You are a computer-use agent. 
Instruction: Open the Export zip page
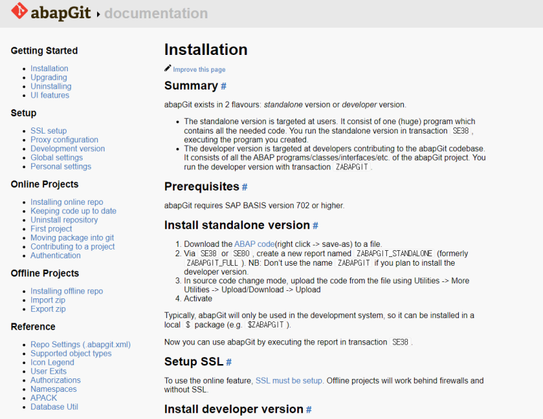[48, 308]
